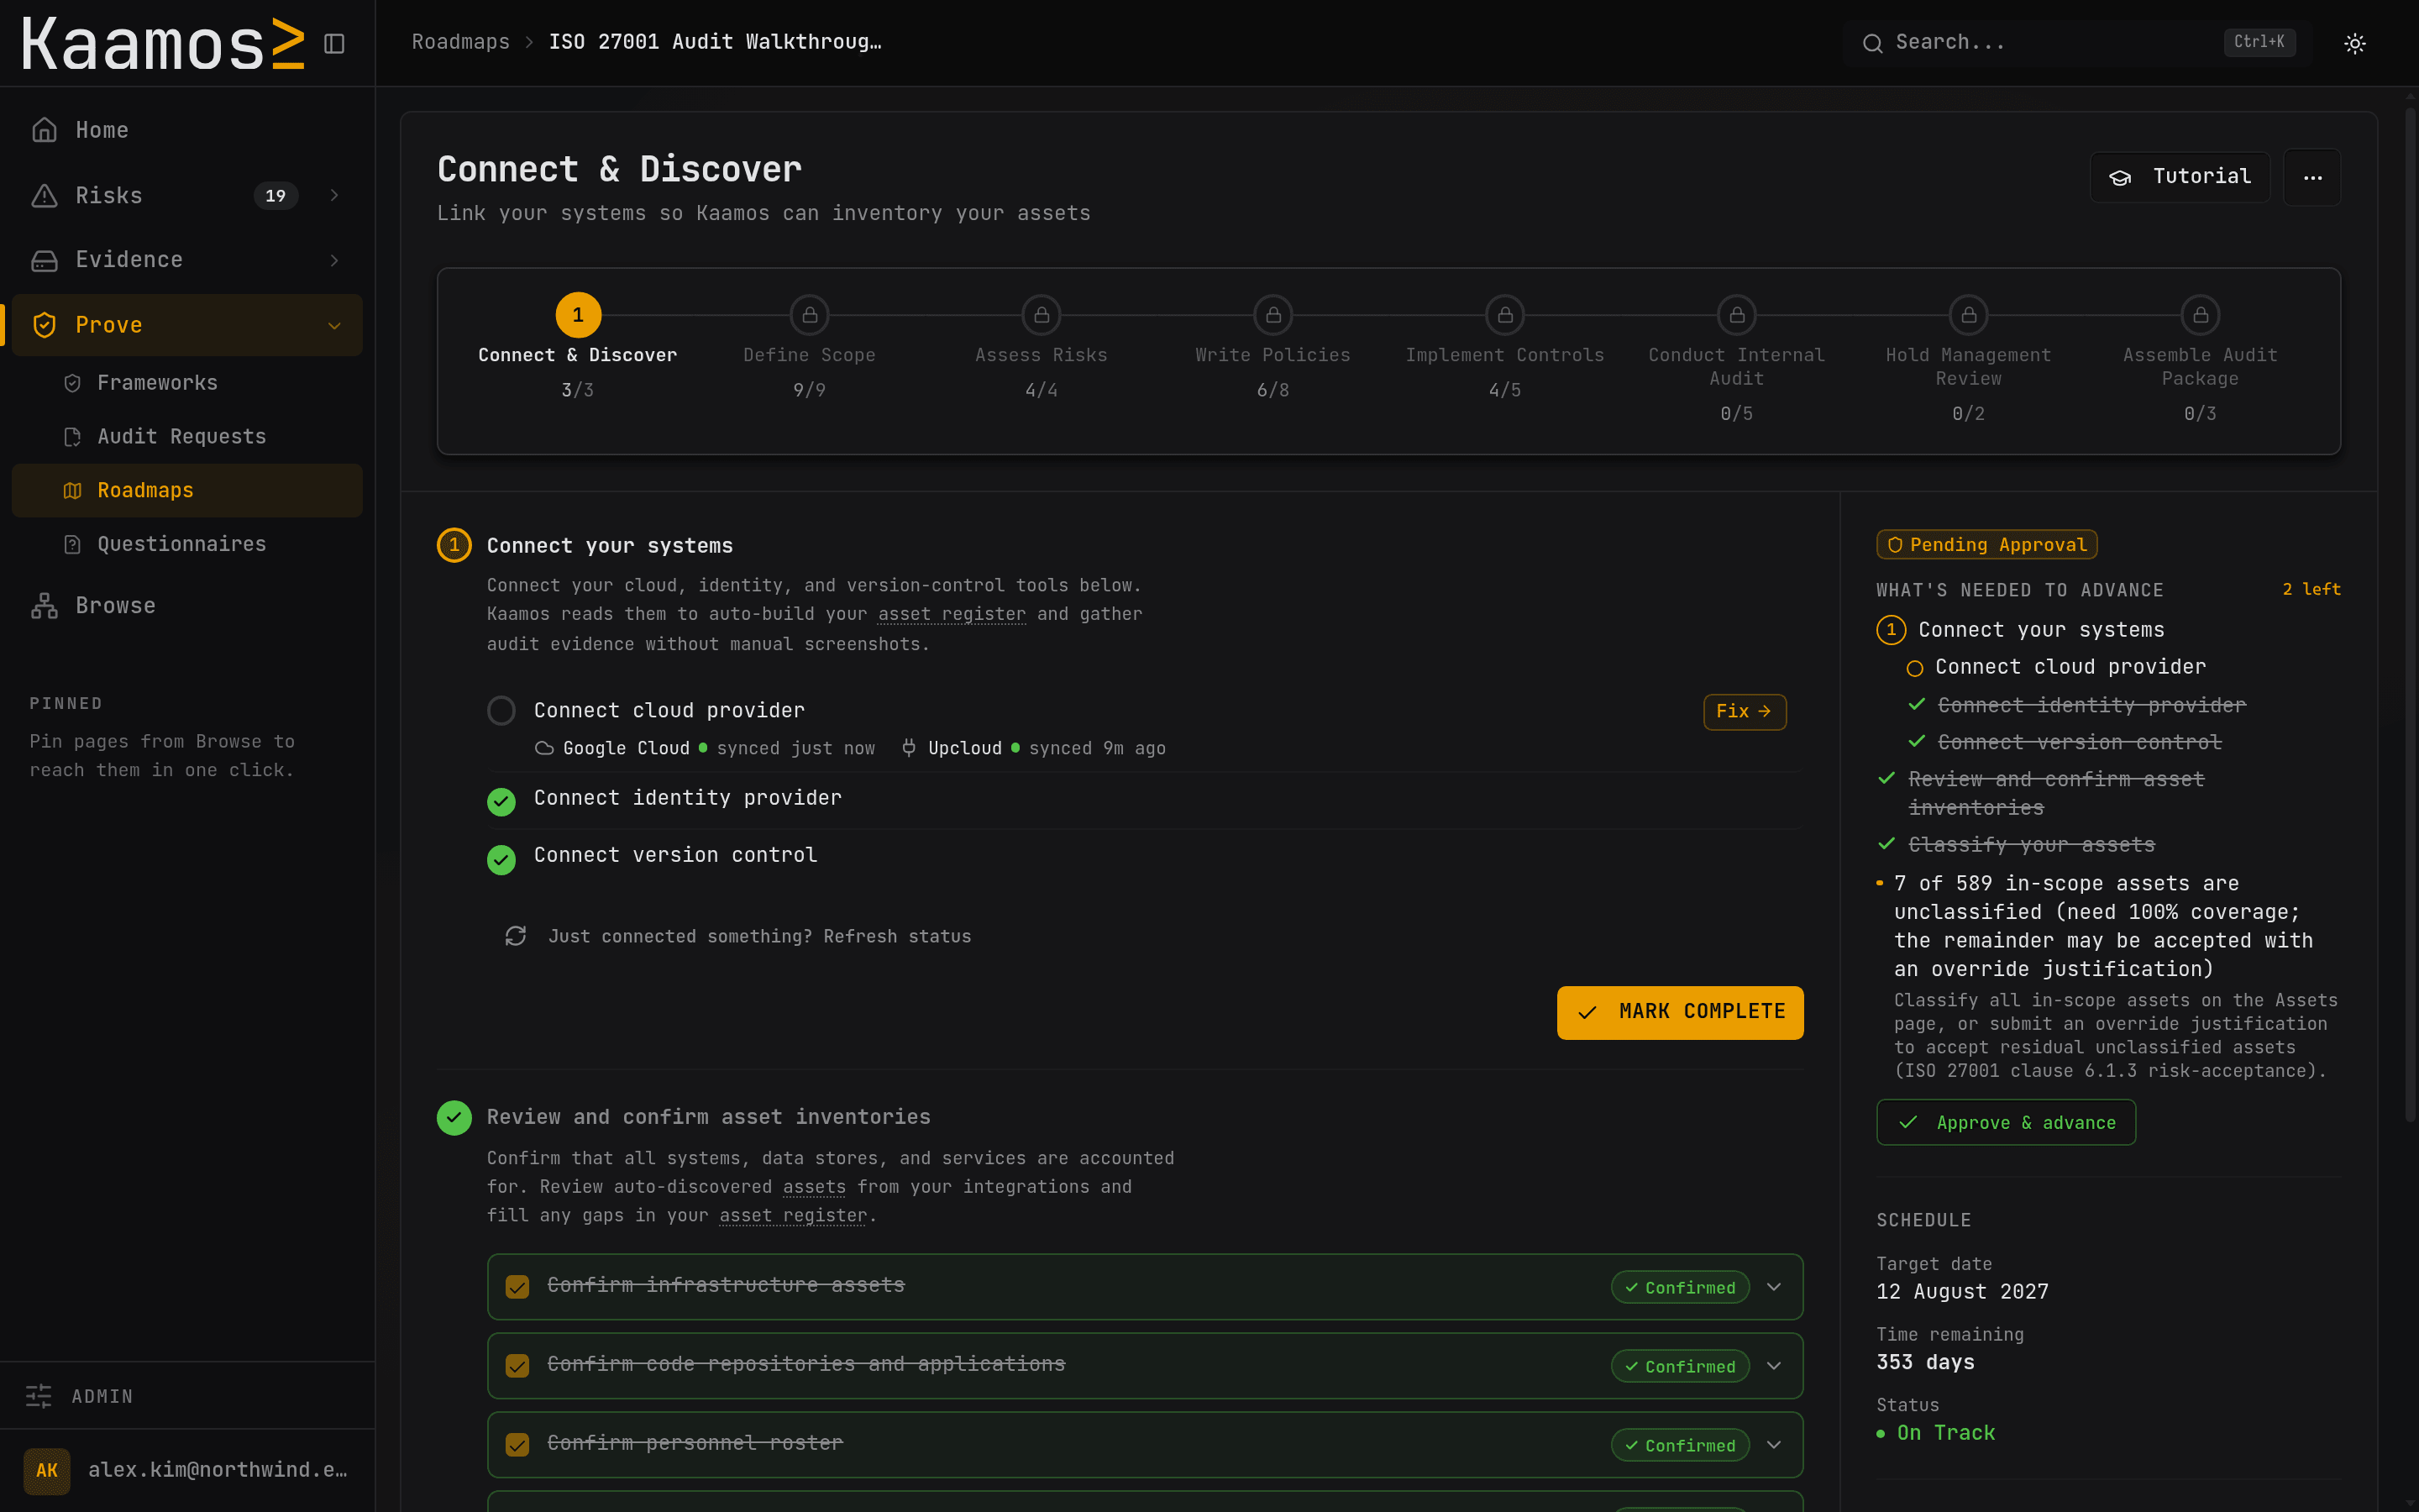The image size is (2419, 1512).
Task: Click alex.kim@northwind user email
Action: [218, 1470]
